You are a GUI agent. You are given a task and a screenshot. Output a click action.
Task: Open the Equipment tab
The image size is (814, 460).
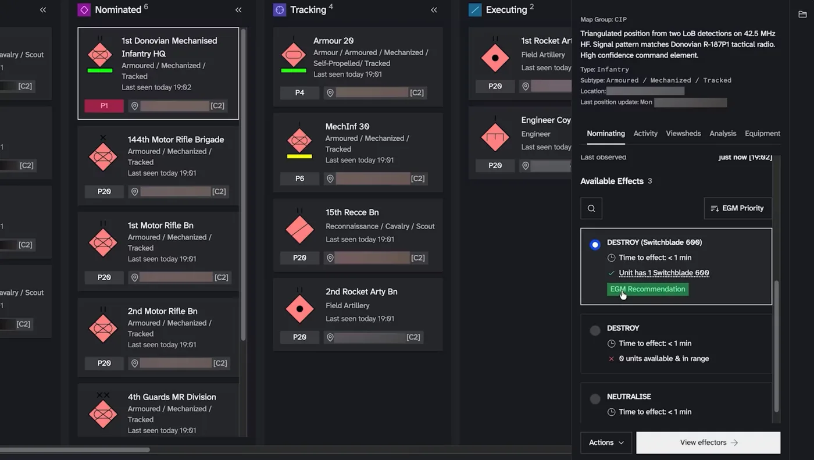(762, 134)
